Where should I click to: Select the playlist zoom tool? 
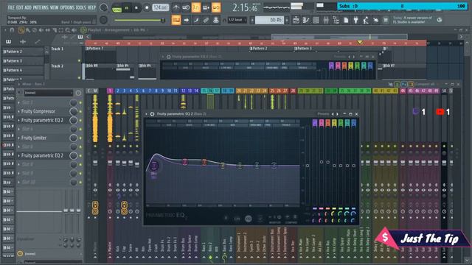click(x=68, y=30)
